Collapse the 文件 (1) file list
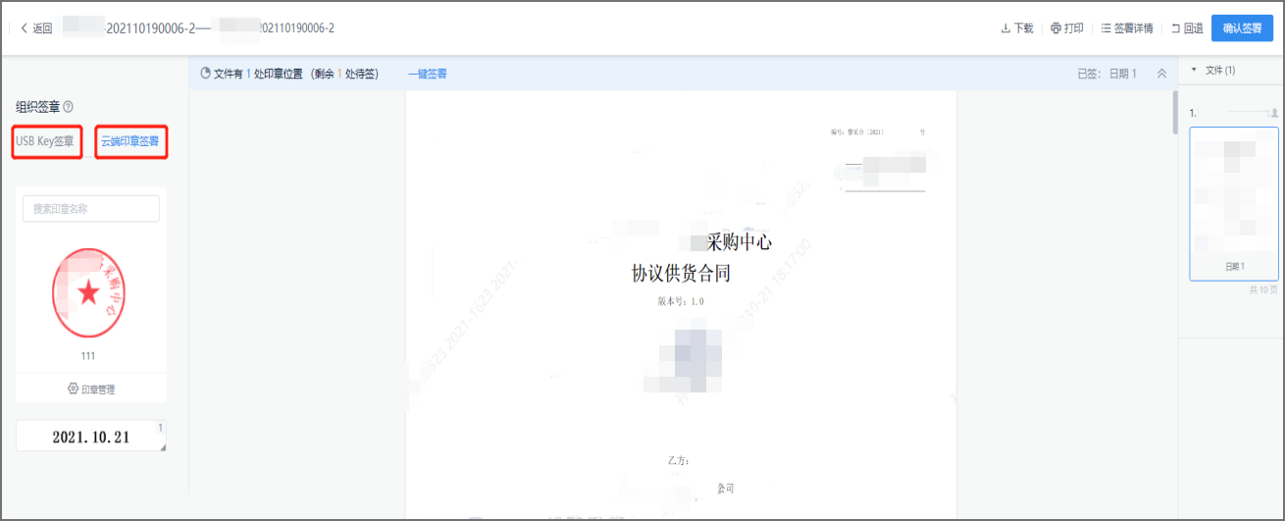 [1194, 71]
